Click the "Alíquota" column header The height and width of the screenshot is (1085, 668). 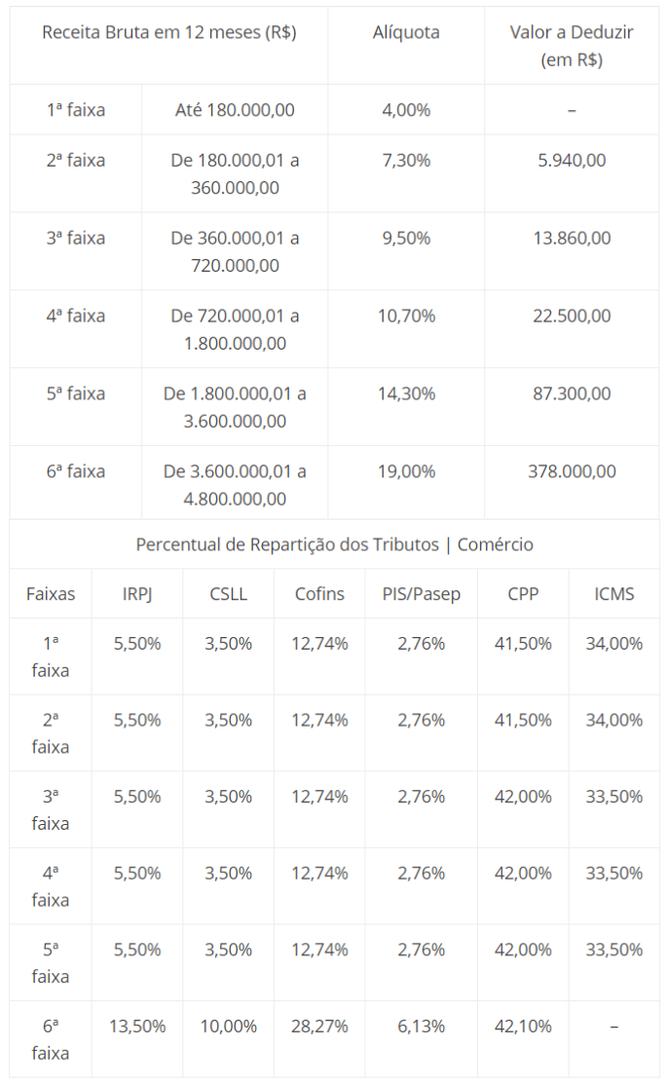point(406,32)
